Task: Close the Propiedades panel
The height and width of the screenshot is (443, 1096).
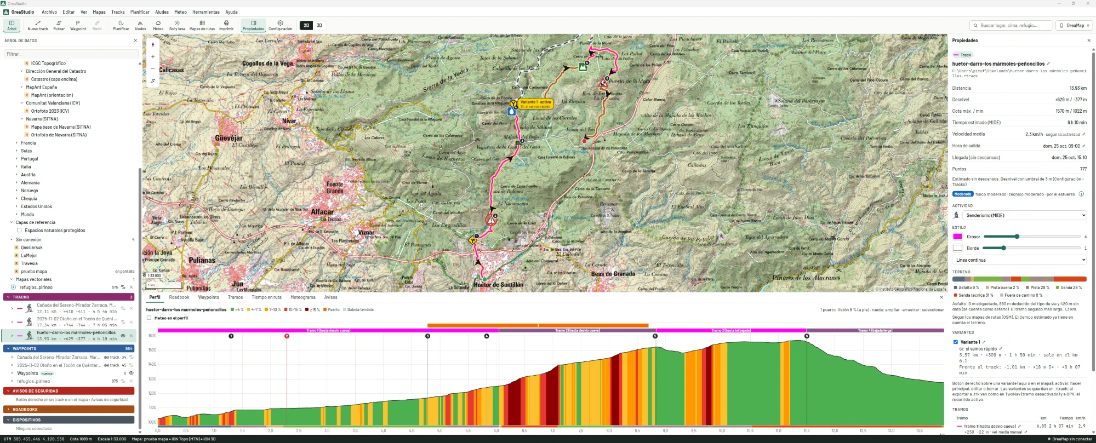Action: (x=1089, y=41)
